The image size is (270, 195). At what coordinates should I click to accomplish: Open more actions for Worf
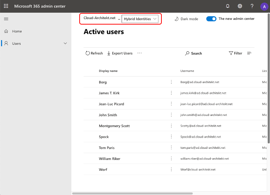pos(171,169)
